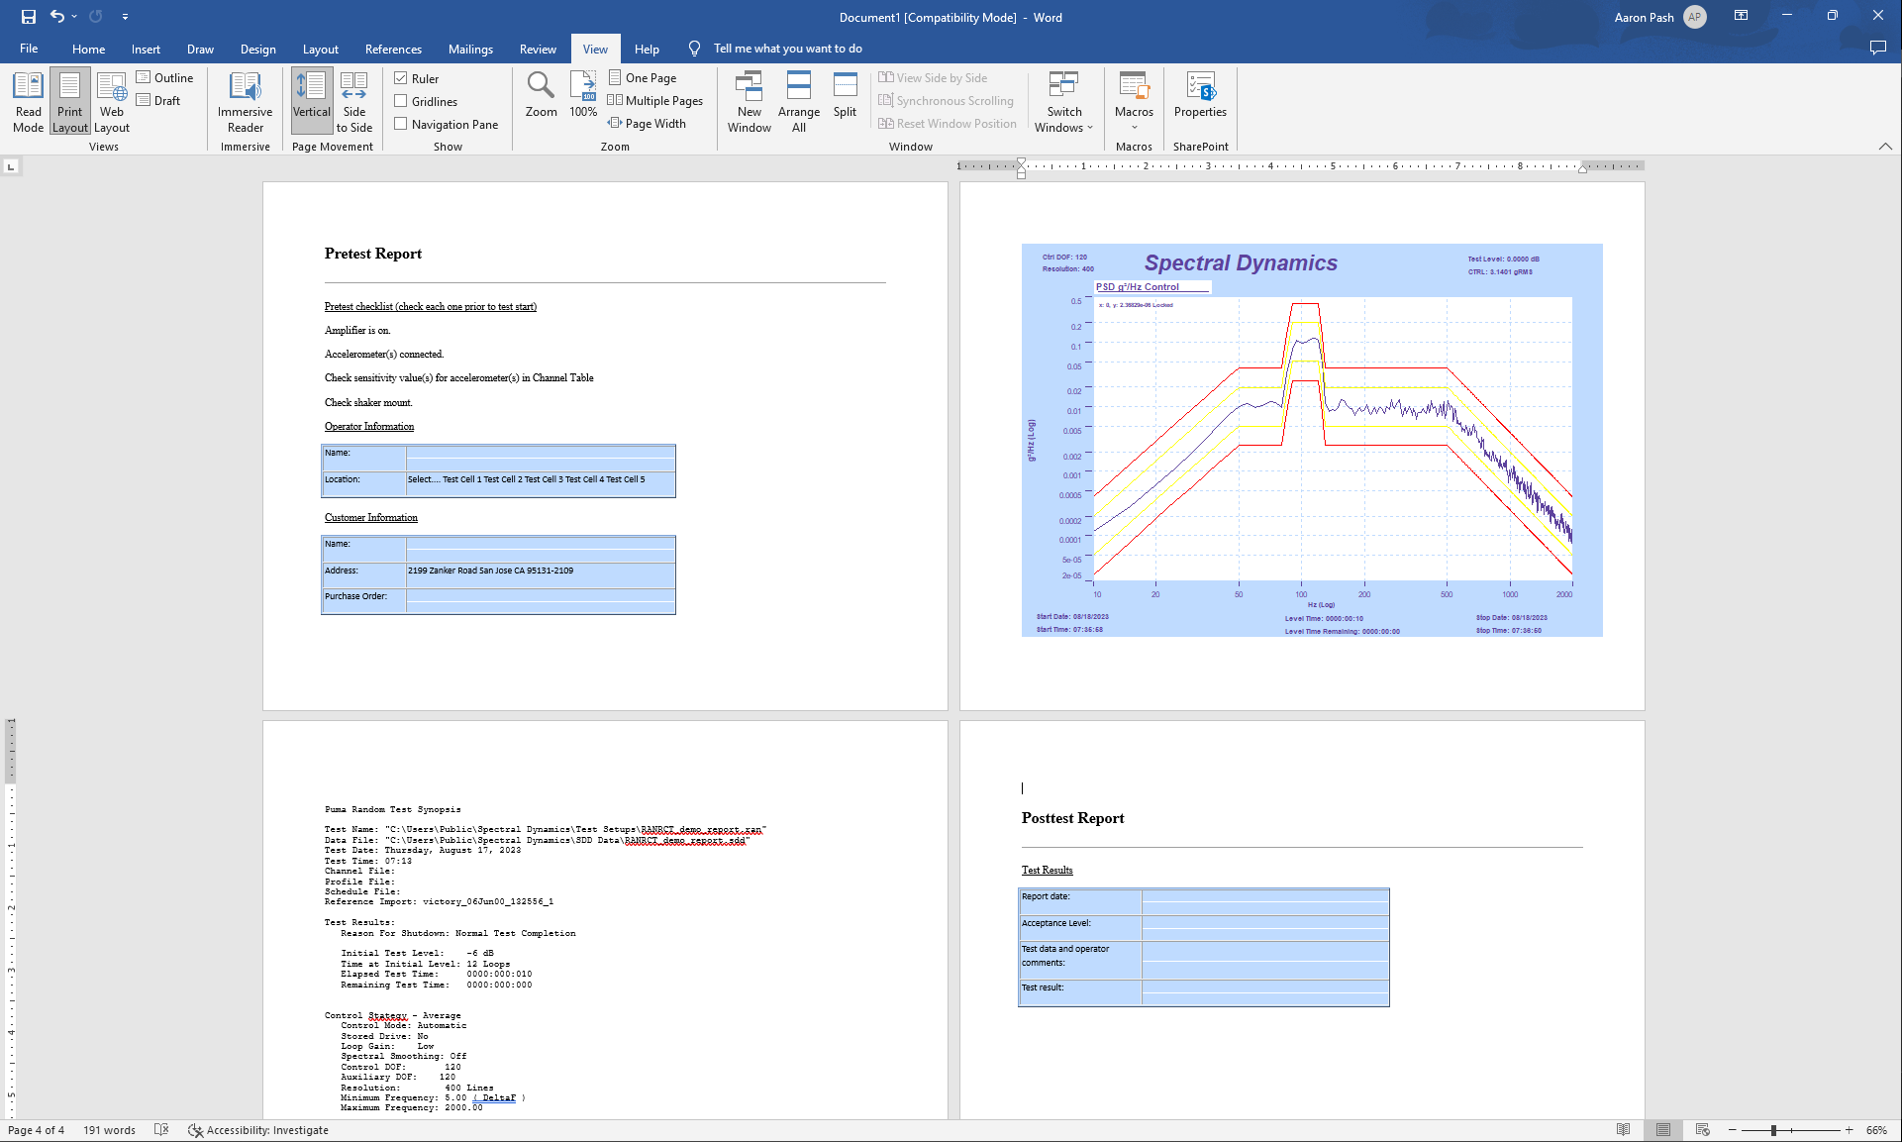Zoom out with the minus button
Screen dimensions: 1902x1142
1733,1130
